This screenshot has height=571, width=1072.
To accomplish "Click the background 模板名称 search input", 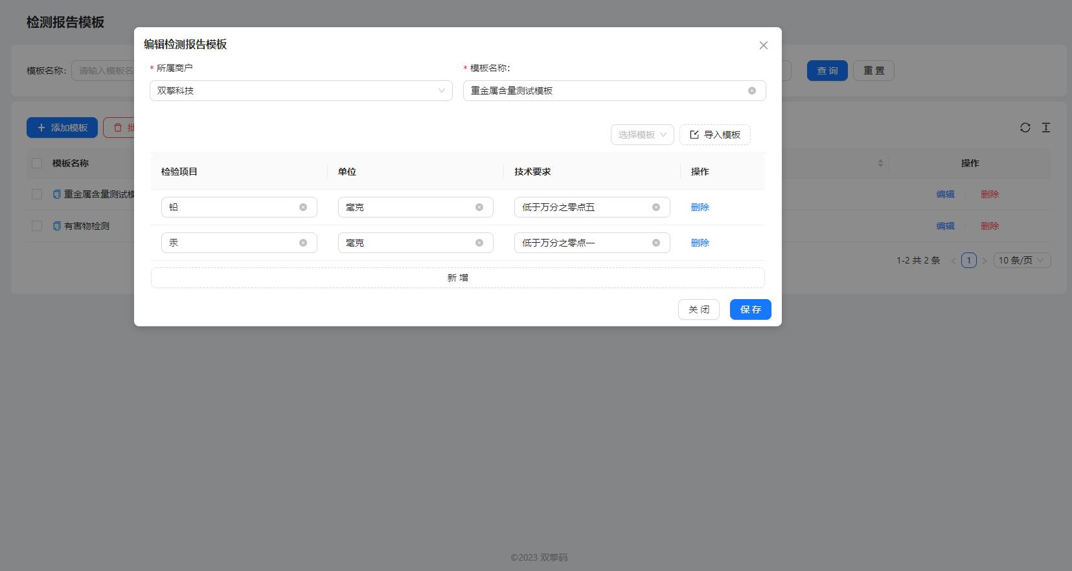I will pyautogui.click(x=104, y=71).
